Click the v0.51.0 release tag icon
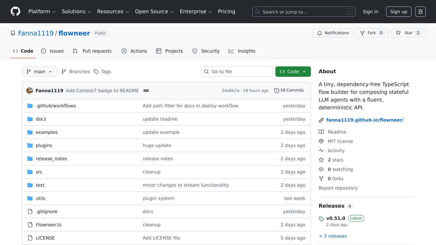436x245 pixels. tap(321, 219)
